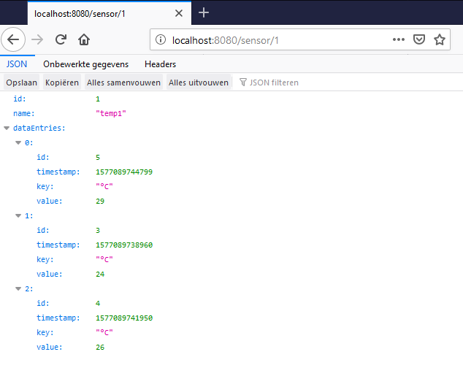463x368 pixels.
Task: Open a new tab with the plus button
Action: pos(204,12)
